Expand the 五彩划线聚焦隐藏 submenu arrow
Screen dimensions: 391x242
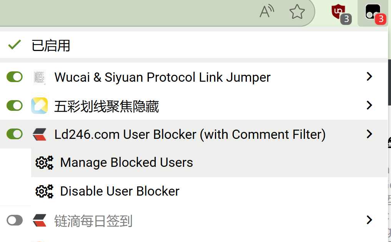click(369, 105)
